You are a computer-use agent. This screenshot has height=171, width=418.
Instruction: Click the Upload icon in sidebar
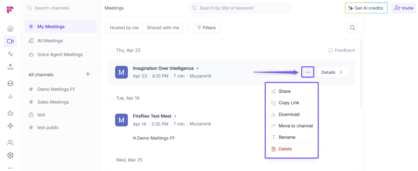pos(10,67)
